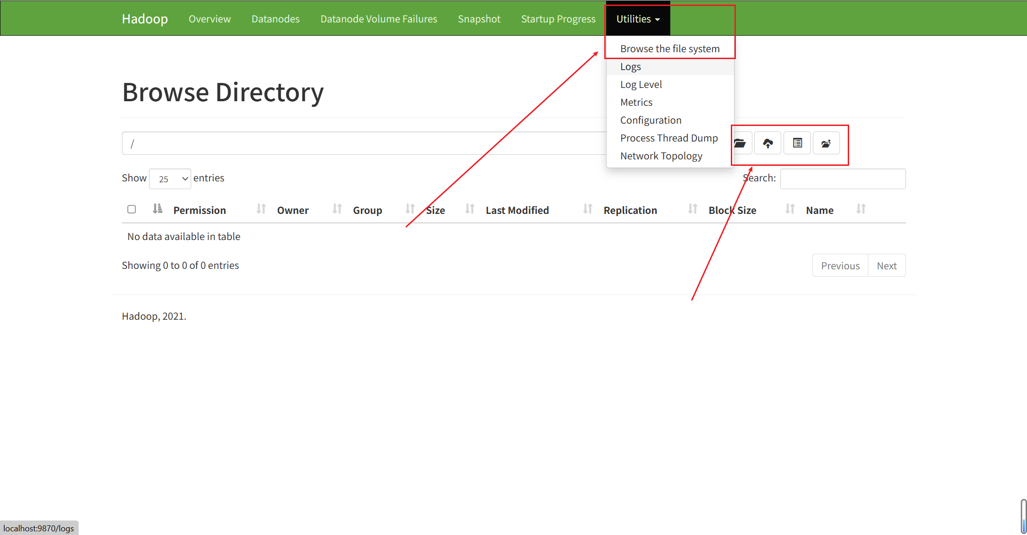The width and height of the screenshot is (1027, 535).
Task: Select Configuration in the Utilities menu
Action: point(651,120)
